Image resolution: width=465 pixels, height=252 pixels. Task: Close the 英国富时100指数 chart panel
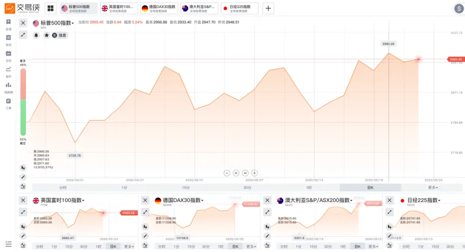(x=23, y=200)
